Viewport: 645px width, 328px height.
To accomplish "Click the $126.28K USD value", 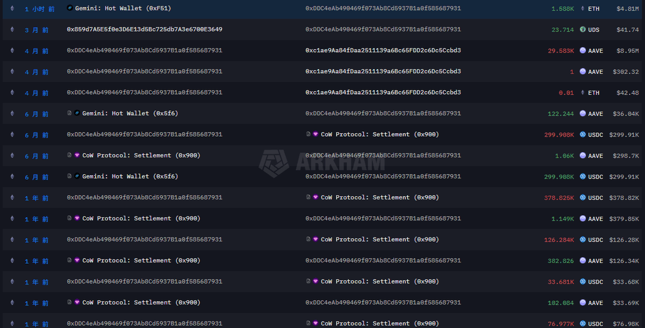I will tap(625, 240).
